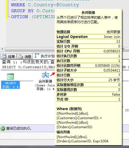Click the tooltip description about sorted input tables

click(x=87, y=20)
